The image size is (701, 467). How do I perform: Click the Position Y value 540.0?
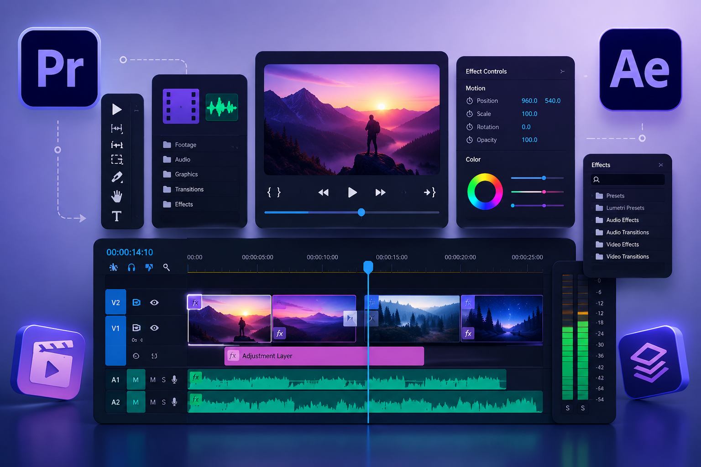553,101
